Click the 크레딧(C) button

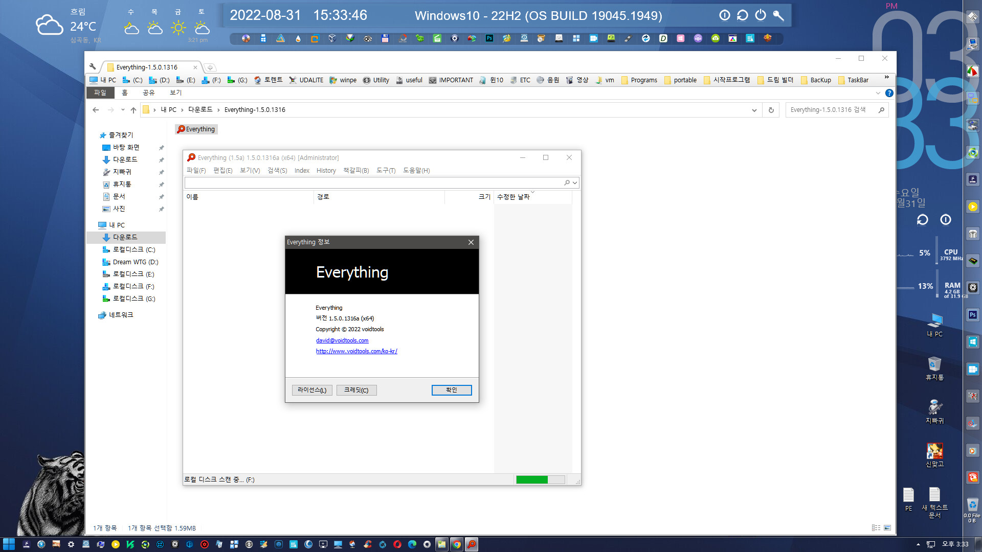[x=356, y=390]
